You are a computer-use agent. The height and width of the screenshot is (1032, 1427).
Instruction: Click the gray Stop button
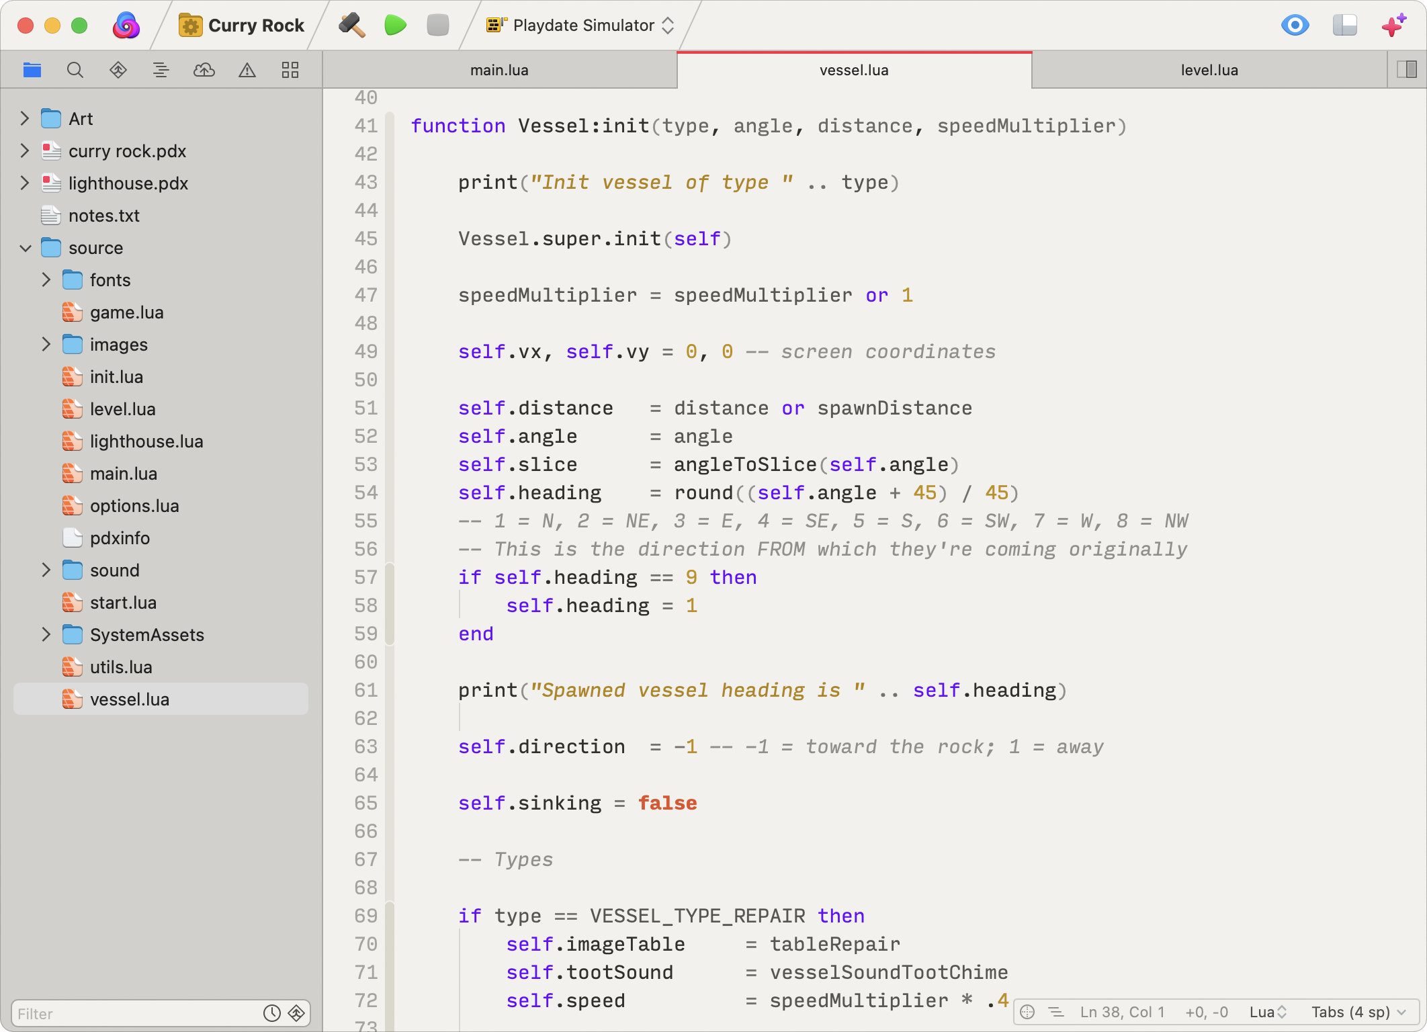coord(437,26)
